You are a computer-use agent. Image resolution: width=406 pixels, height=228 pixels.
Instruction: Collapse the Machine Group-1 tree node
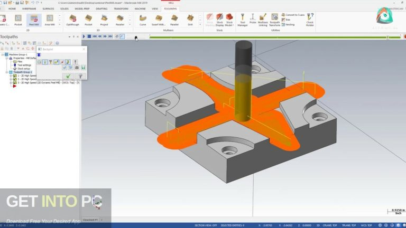click(3, 54)
